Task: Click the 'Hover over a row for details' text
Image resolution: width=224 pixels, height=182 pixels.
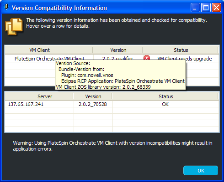Action: (58, 26)
